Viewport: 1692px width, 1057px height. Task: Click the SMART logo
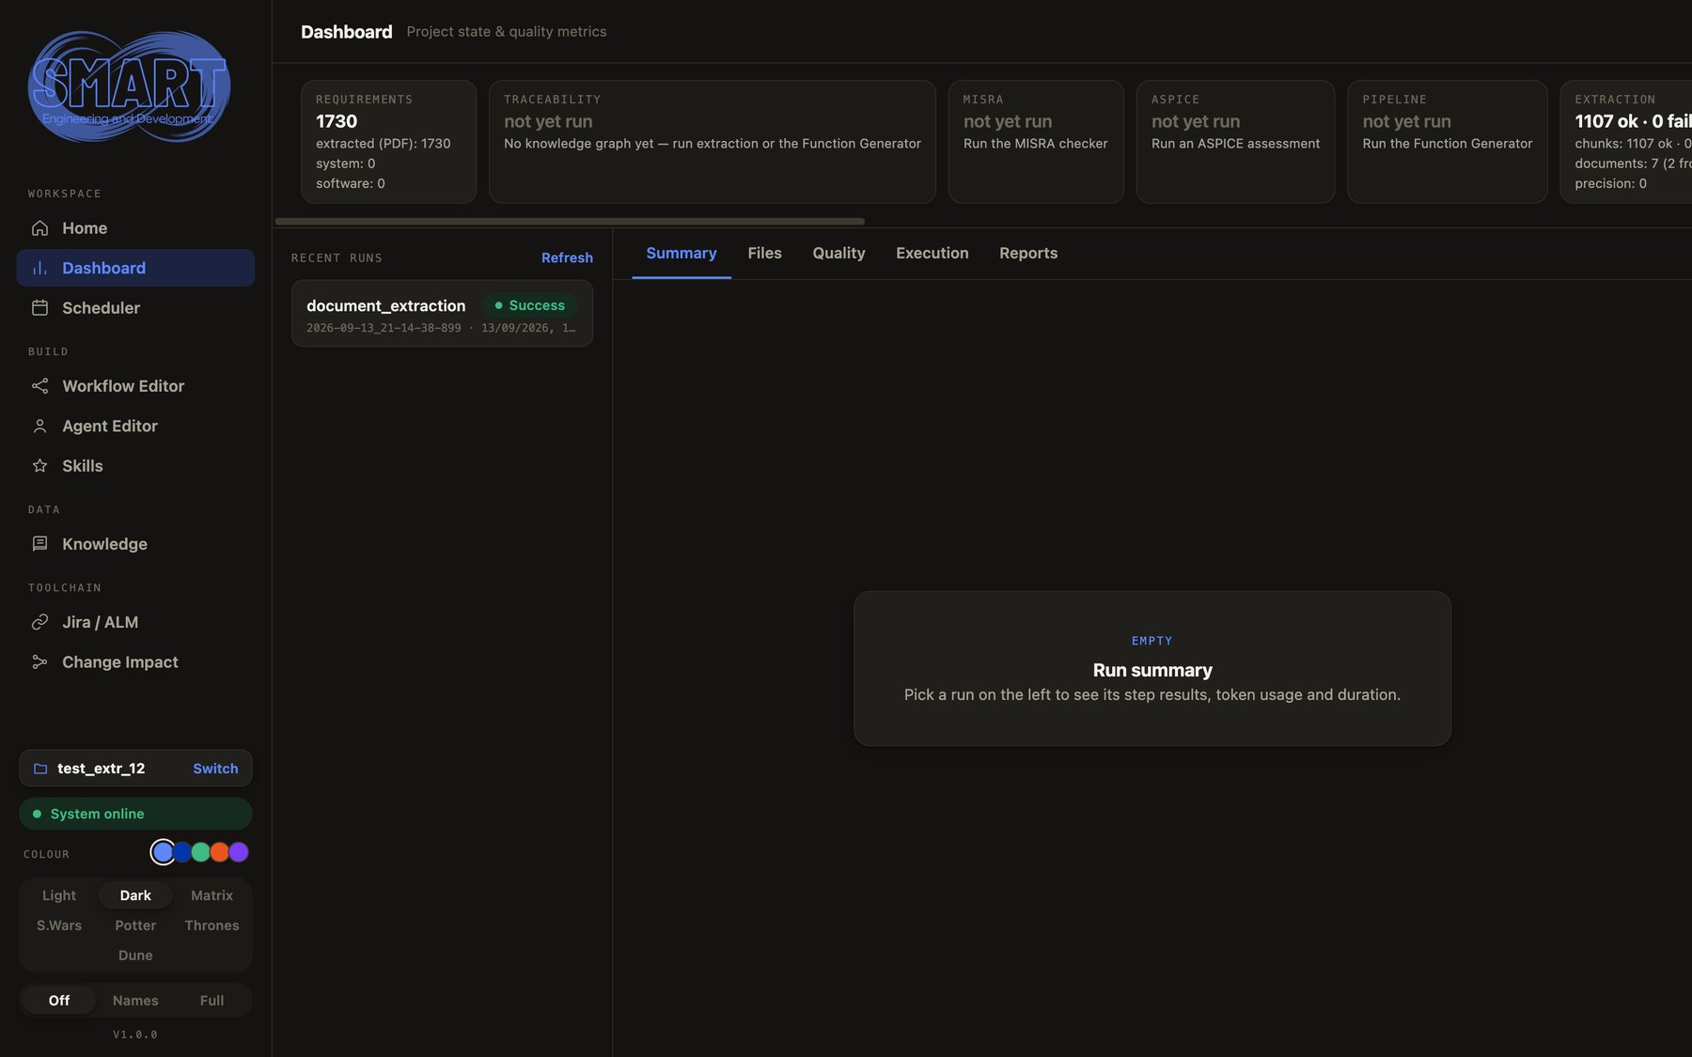point(130,86)
